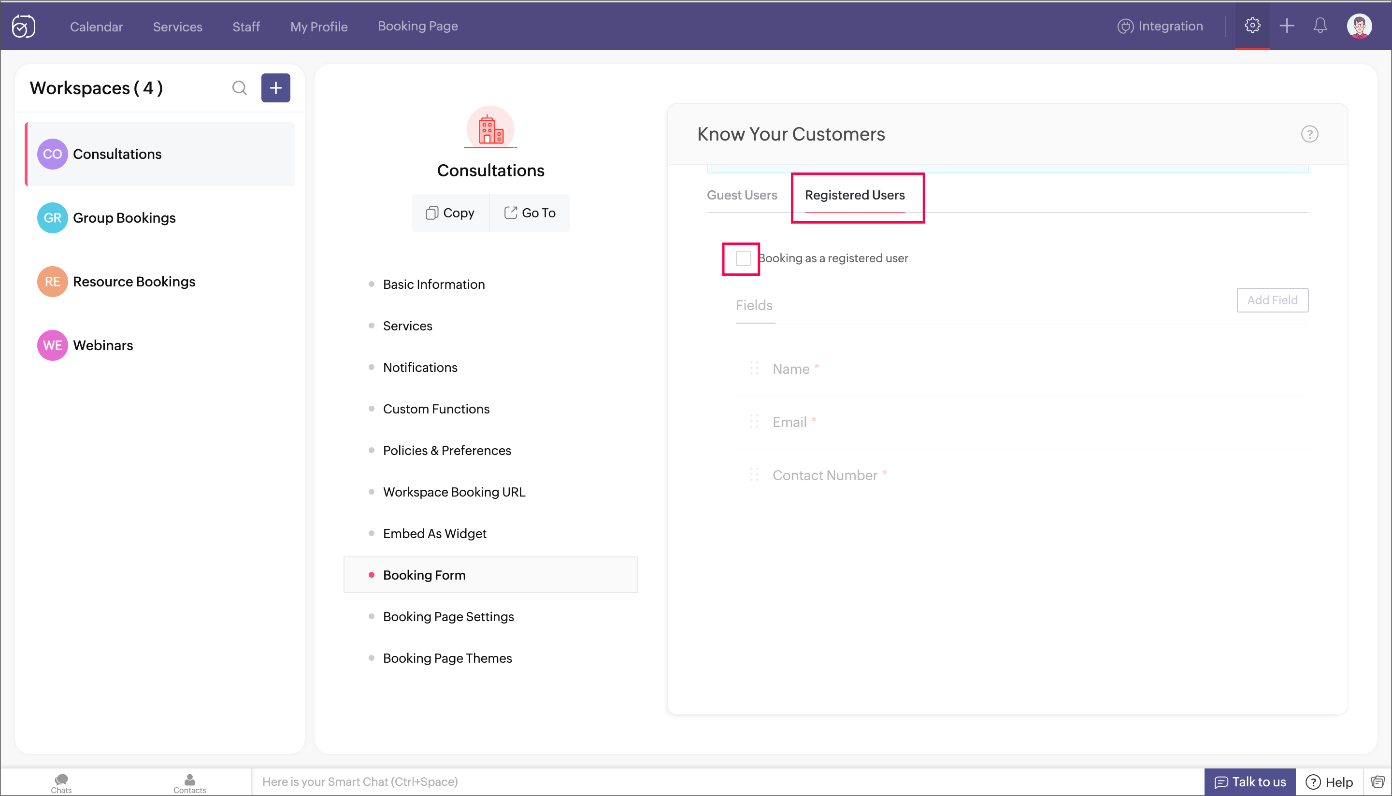The image size is (1392, 796).
Task: Click the Add Field button
Action: (x=1272, y=300)
